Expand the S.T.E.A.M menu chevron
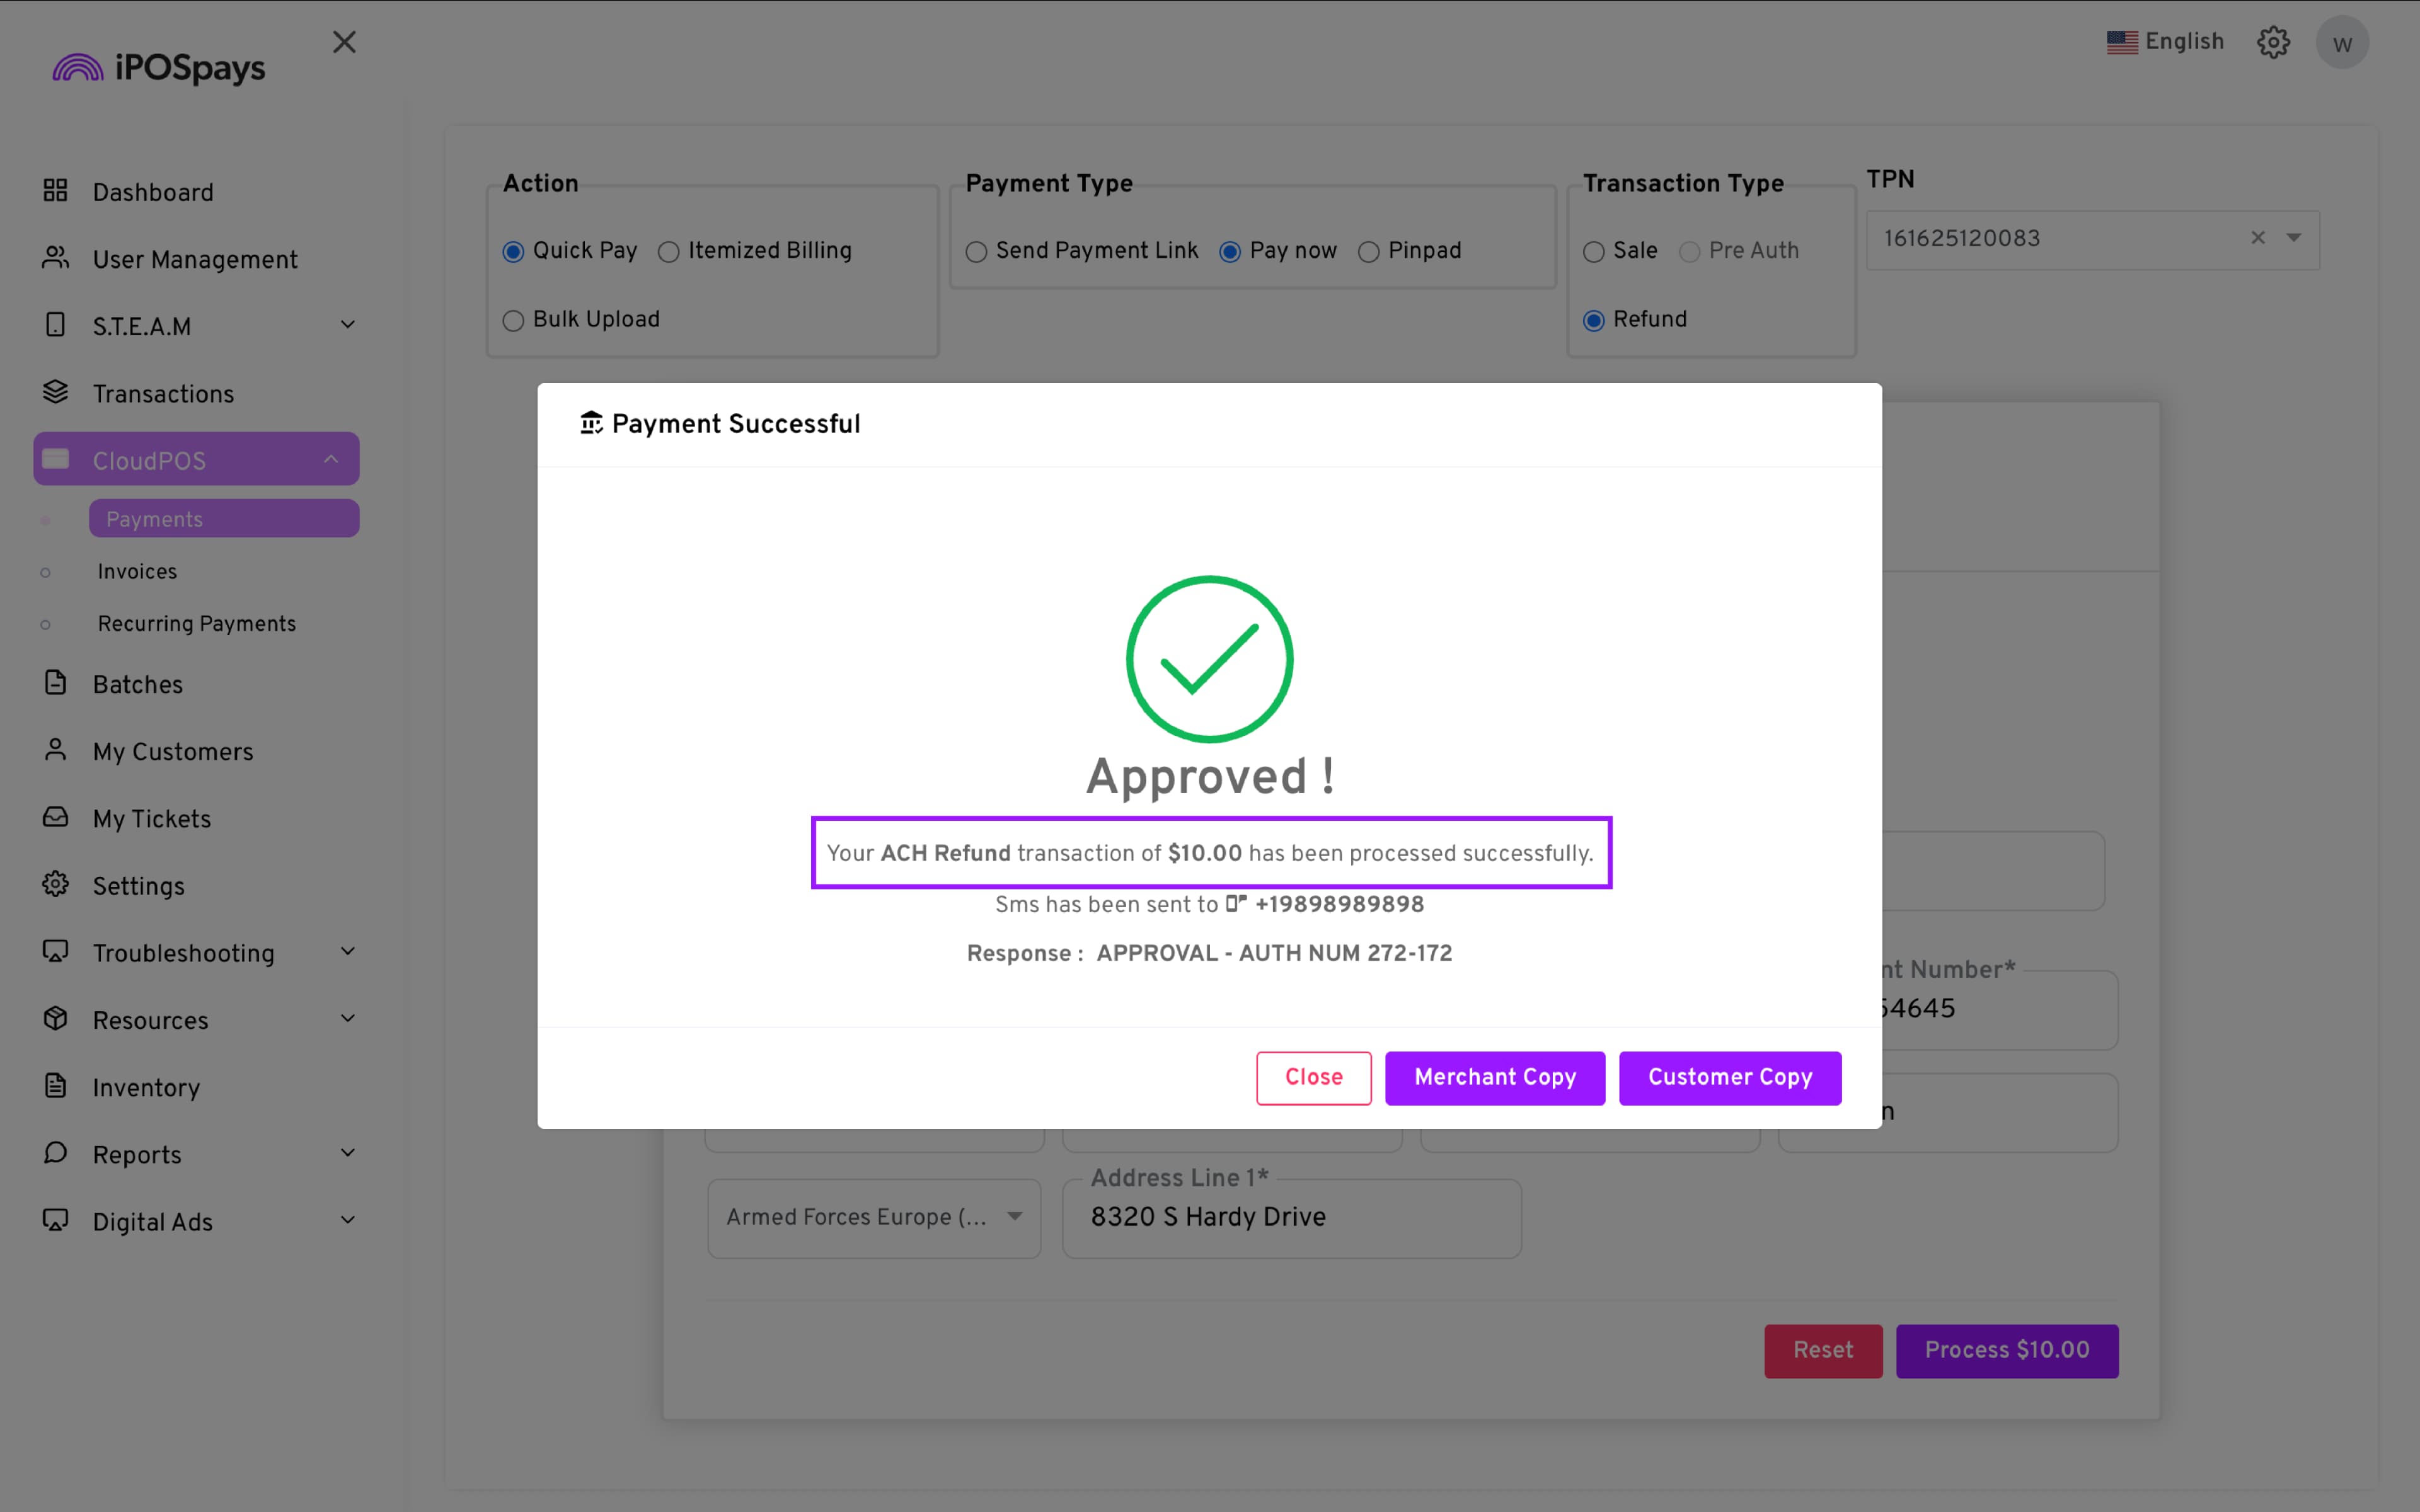 pos(347,325)
